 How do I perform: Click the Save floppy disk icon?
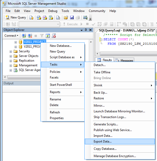pyautogui.click(x=72, y=18)
